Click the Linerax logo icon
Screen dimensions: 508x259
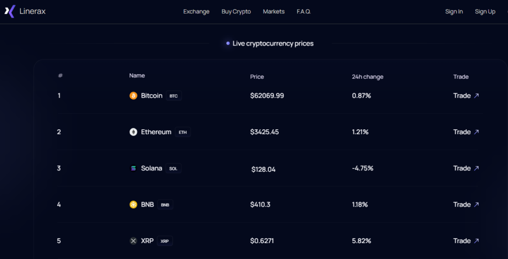pyautogui.click(x=10, y=11)
